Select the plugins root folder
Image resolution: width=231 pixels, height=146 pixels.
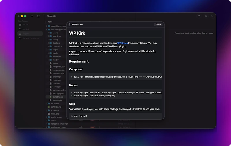point(30,34)
